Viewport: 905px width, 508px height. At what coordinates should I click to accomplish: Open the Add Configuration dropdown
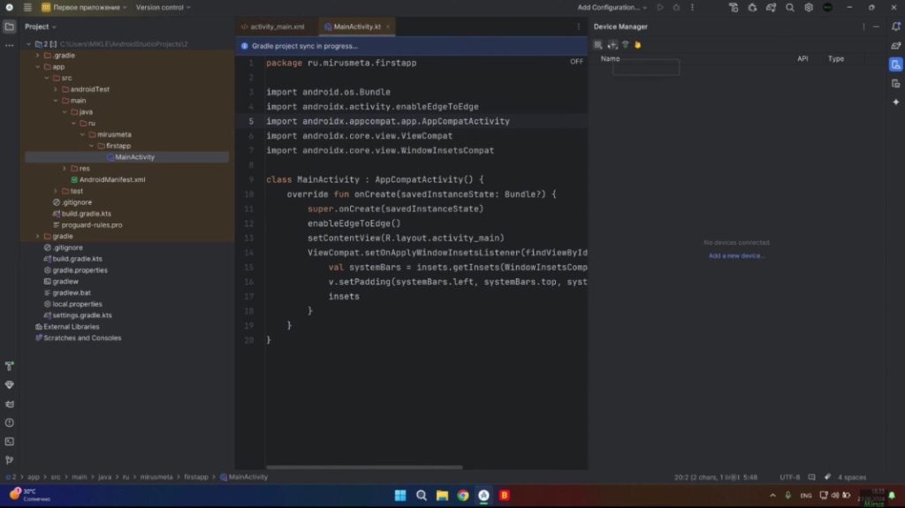(x=612, y=7)
